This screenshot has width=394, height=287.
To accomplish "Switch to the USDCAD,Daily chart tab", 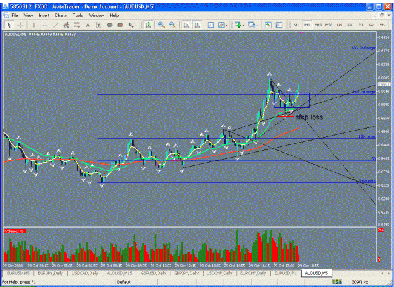I will (85, 273).
